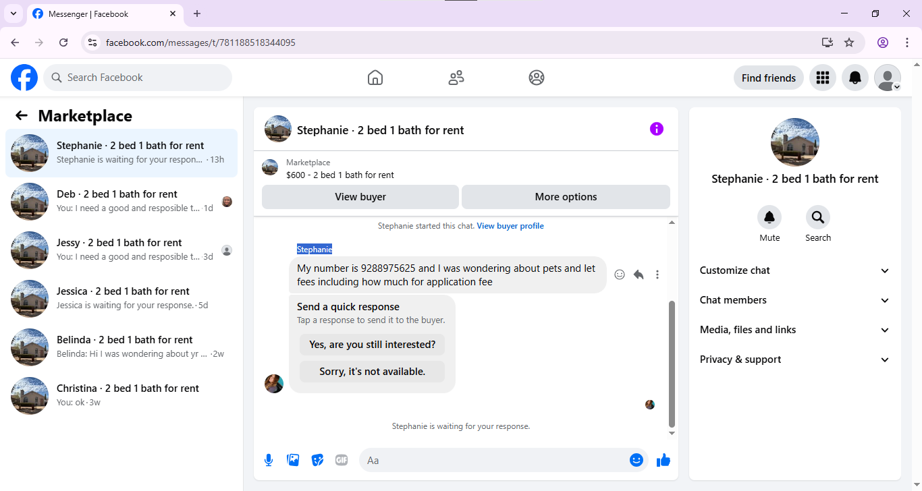Click the install app icon in address bar
Image resolution: width=922 pixels, height=491 pixels.
pyautogui.click(x=828, y=42)
